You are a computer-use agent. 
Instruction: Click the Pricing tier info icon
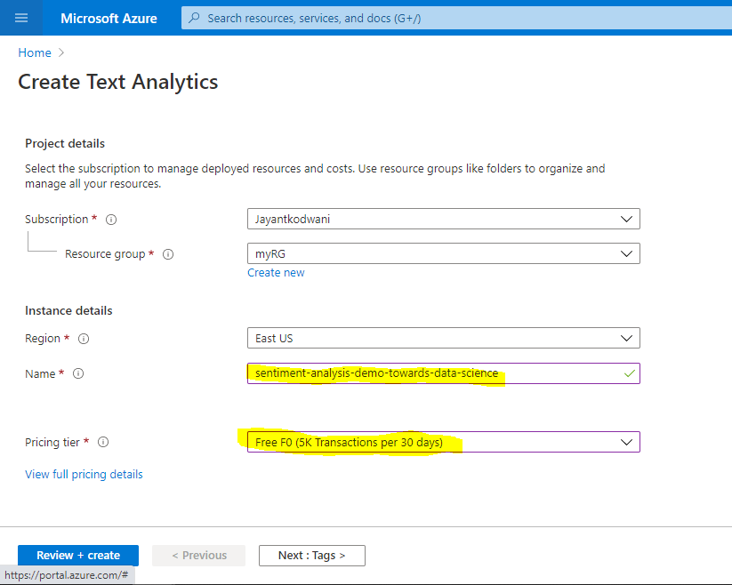click(103, 442)
